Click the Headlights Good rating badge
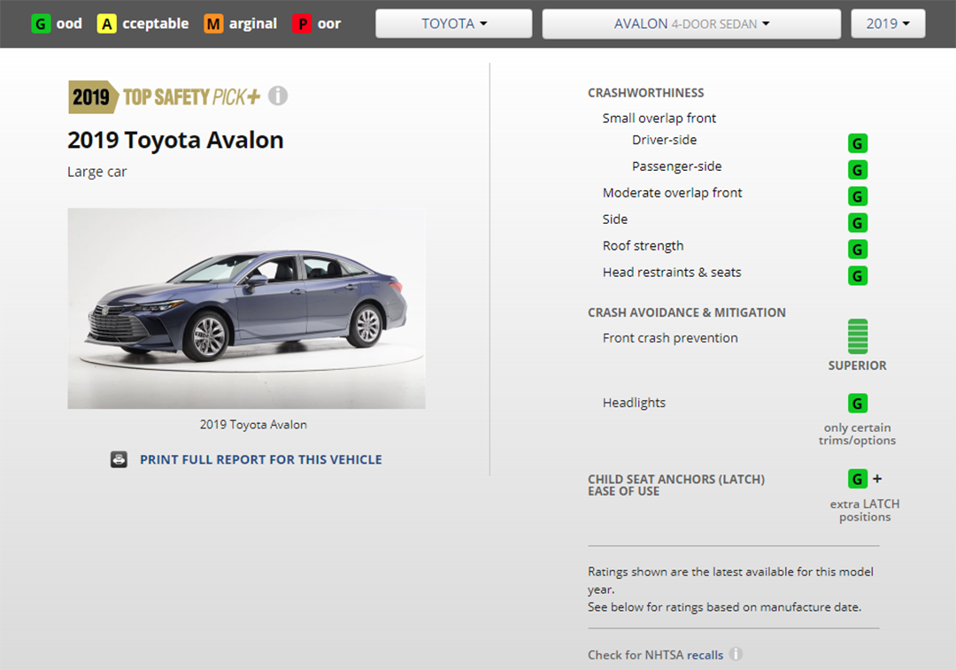 [857, 404]
